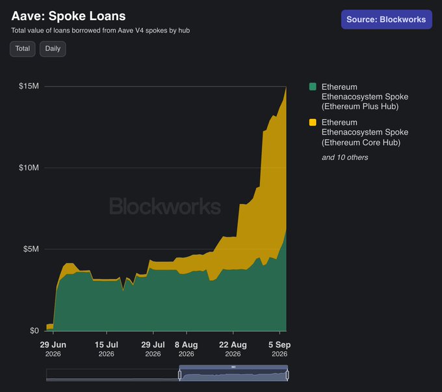Click the '29 Jul 2026' axis label
The height and width of the screenshot is (392, 442).
153,349
